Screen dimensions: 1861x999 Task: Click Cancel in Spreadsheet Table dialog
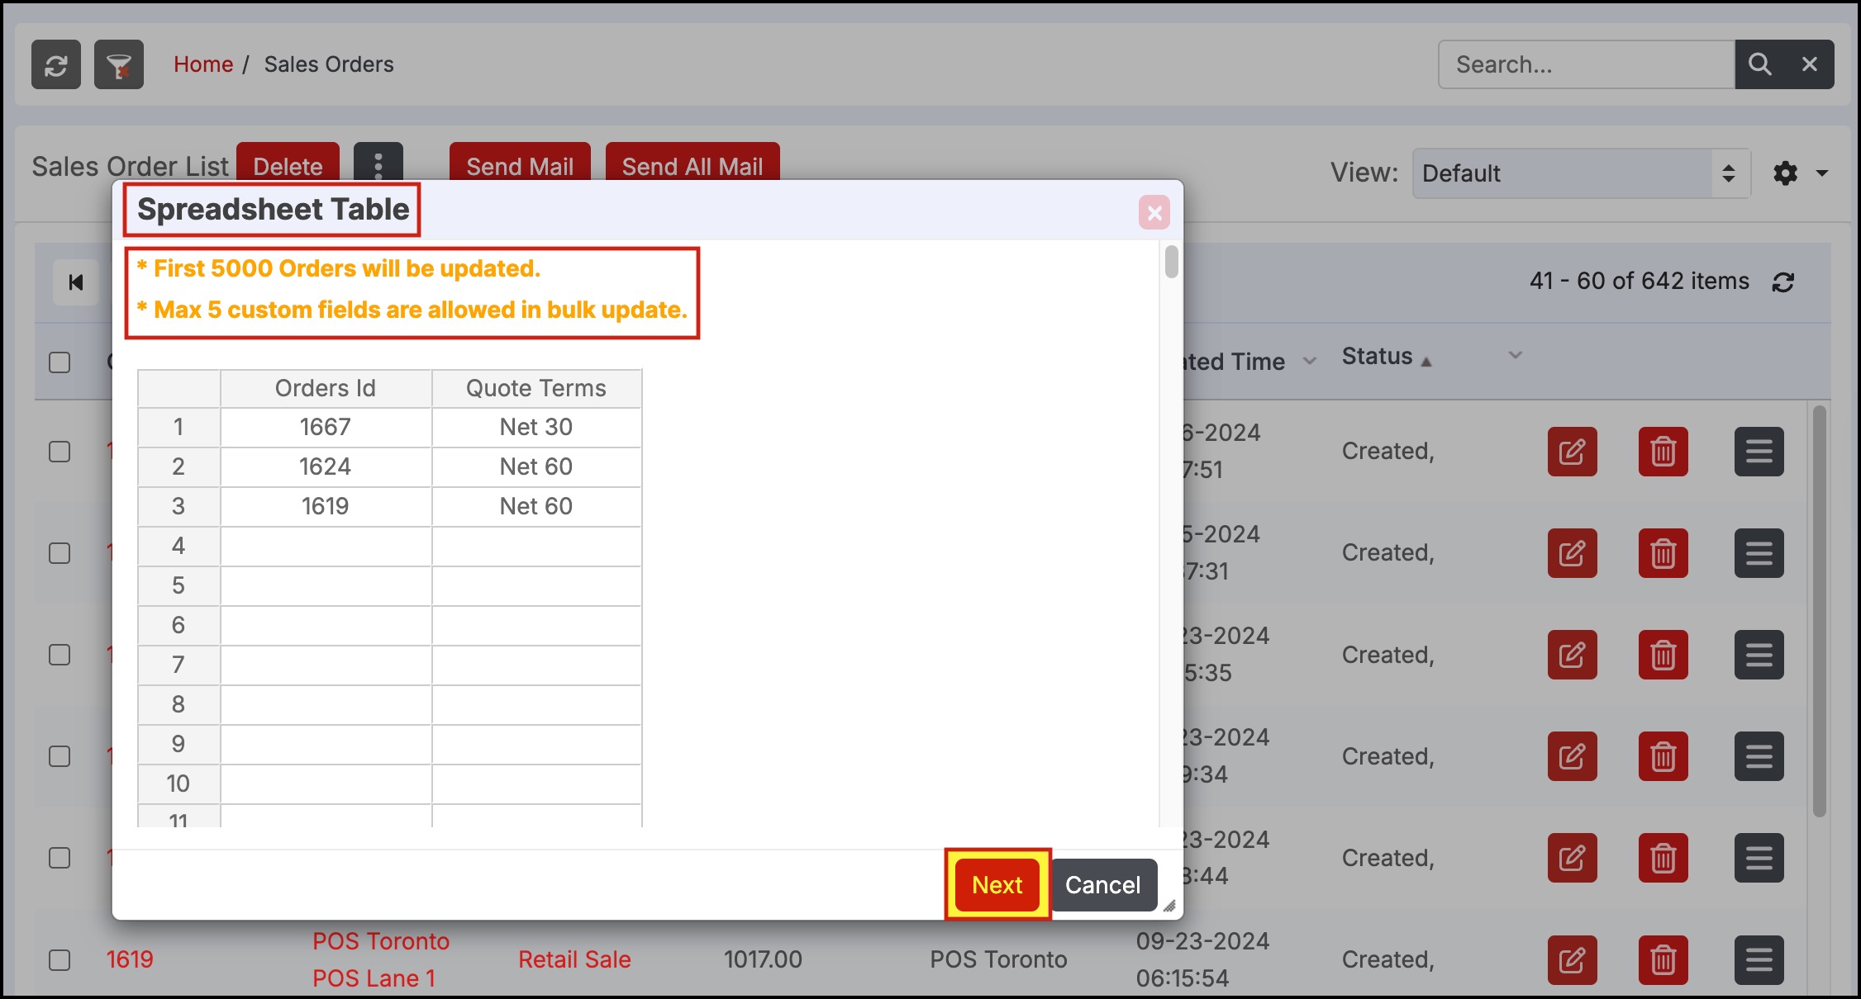[1102, 885]
